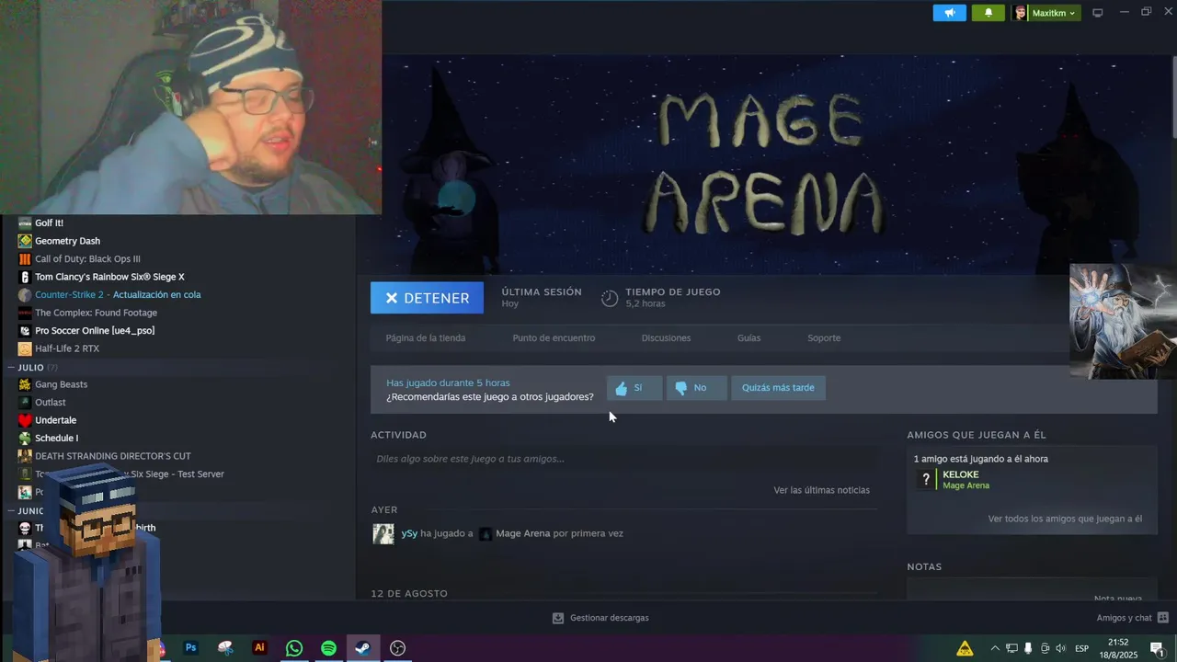Open the Guías tab

pyautogui.click(x=748, y=337)
